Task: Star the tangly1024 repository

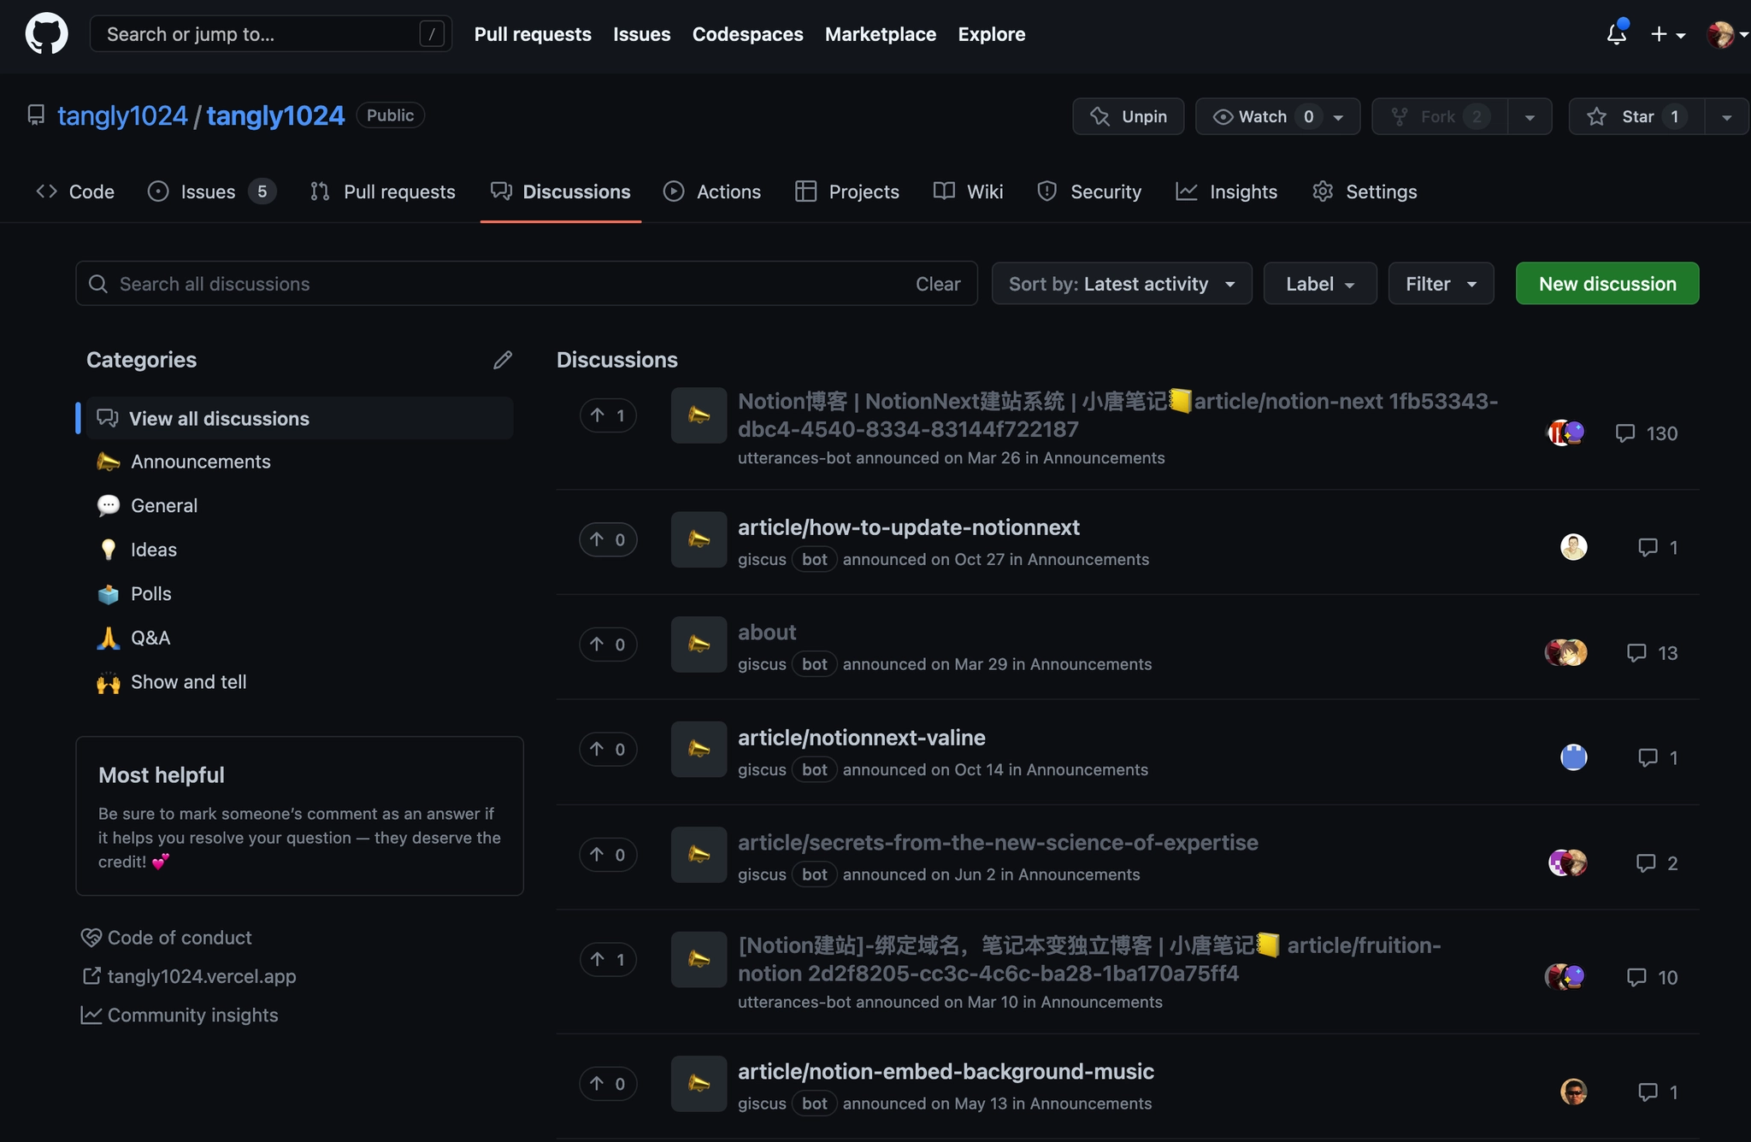Action: click(1637, 116)
